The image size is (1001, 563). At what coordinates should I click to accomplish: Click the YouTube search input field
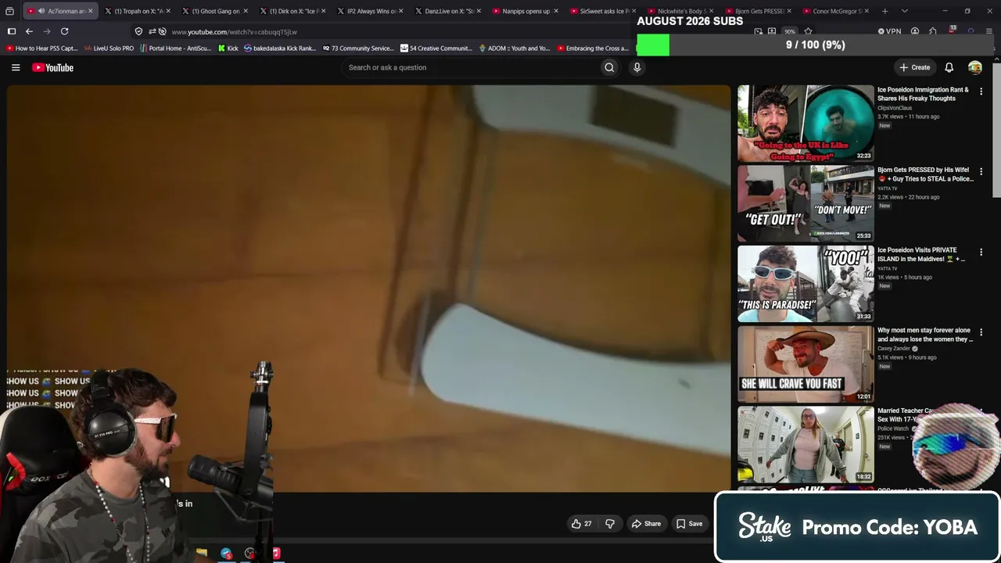pos(469,67)
